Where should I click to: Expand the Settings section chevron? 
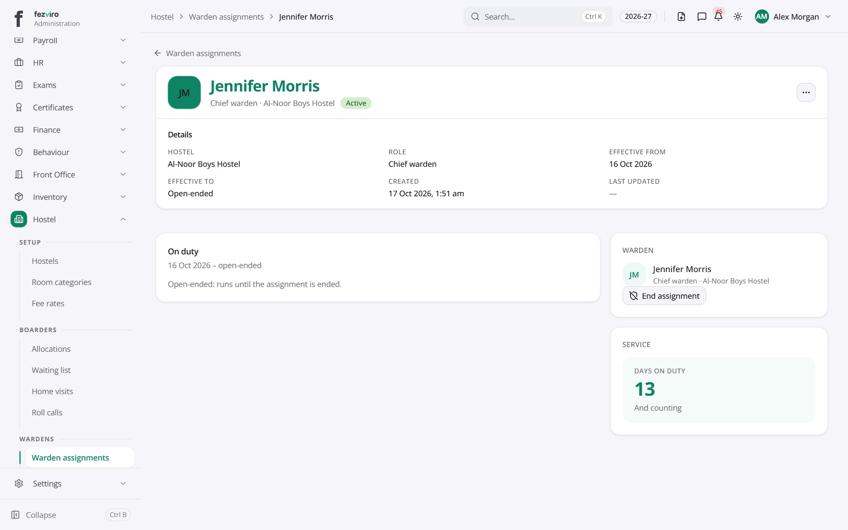point(123,483)
